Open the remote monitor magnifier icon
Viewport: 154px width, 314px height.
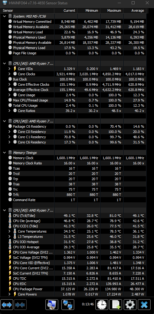click(x=52, y=304)
